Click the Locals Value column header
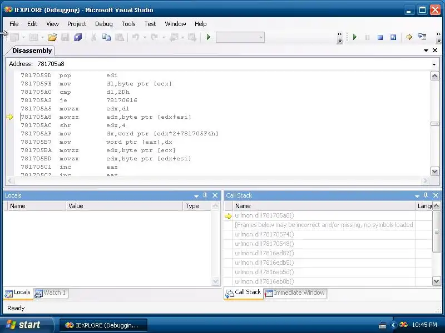This screenshot has height=333, width=445. click(x=124, y=206)
